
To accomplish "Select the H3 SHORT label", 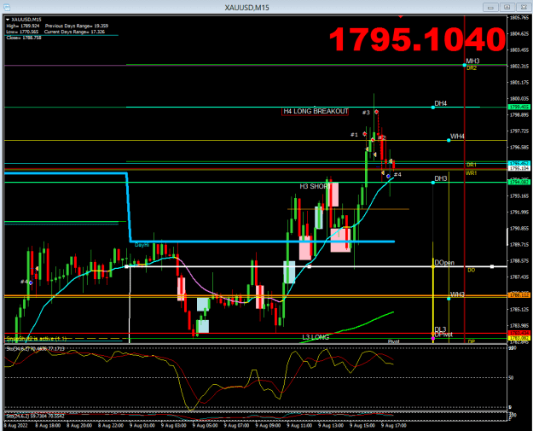I will pyautogui.click(x=315, y=186).
